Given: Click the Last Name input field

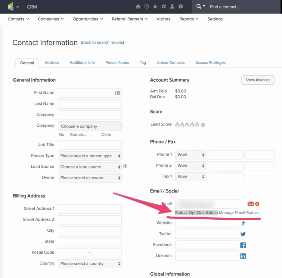Looking at the screenshot, I should (90, 104).
